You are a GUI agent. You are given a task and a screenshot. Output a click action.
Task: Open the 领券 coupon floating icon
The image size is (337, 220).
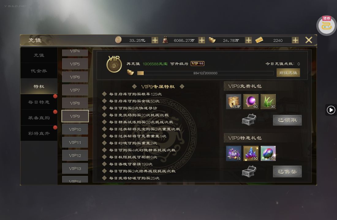click(x=327, y=25)
